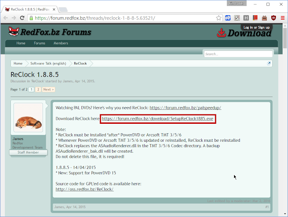Image resolution: width=288 pixels, height=217 pixels.
Task: Open the Home navigation tab
Action: (x=21, y=43)
